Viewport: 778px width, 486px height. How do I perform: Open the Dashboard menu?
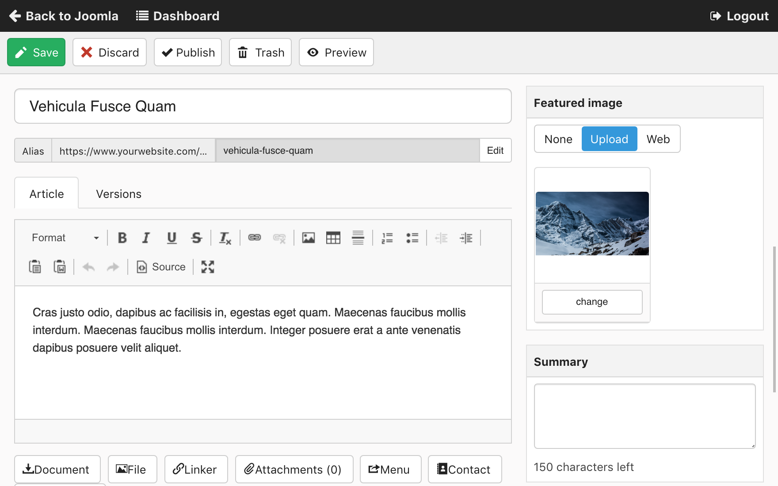(178, 16)
